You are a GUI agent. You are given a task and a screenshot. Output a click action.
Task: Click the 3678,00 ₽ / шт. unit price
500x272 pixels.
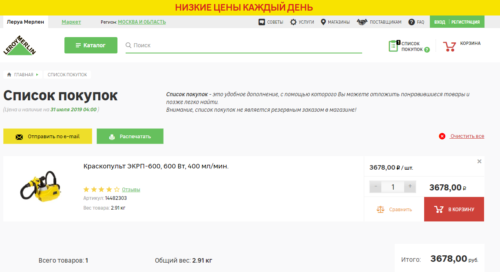click(x=391, y=168)
